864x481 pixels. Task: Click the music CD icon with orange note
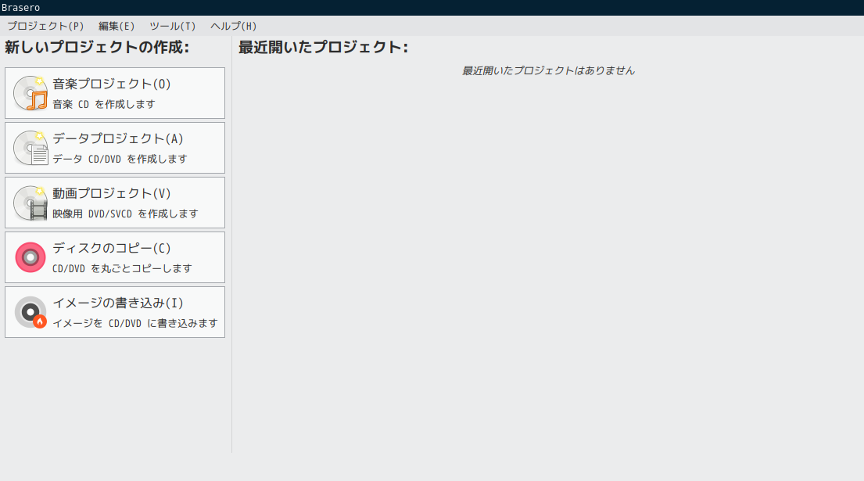30,93
